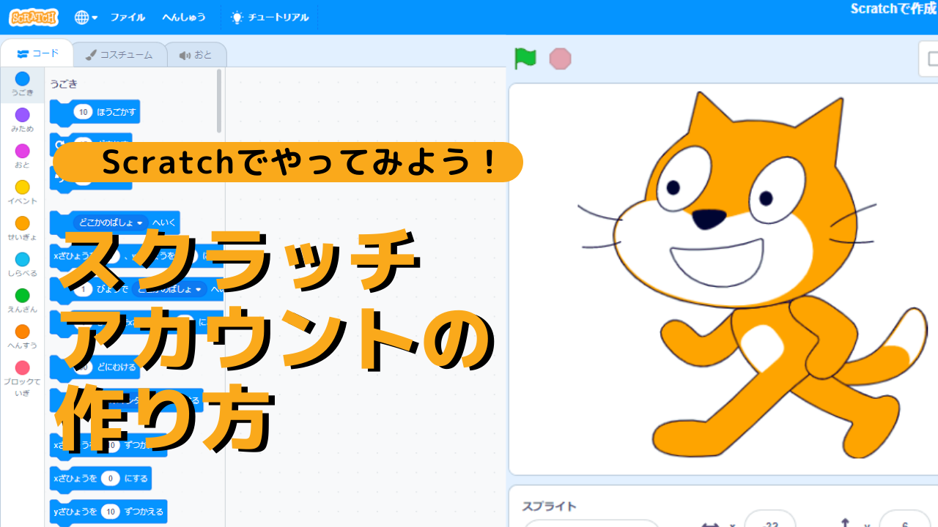Click the green flag to run

[525, 59]
